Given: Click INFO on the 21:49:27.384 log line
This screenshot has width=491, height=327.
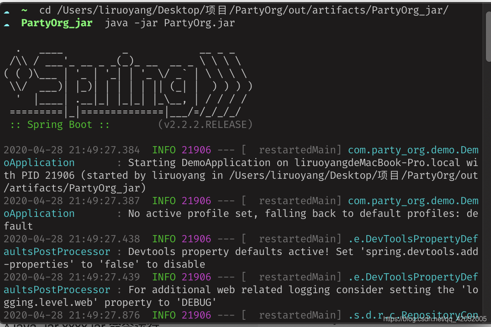Looking at the screenshot, I should [x=164, y=150].
